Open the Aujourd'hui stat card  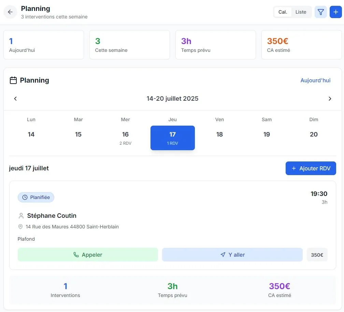coord(44,45)
